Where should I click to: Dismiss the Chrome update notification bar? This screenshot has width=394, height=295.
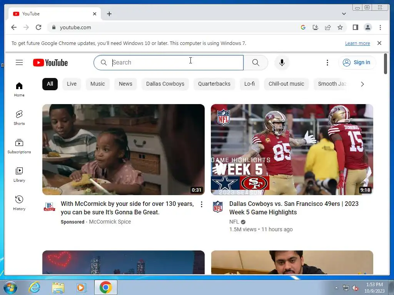point(379,43)
